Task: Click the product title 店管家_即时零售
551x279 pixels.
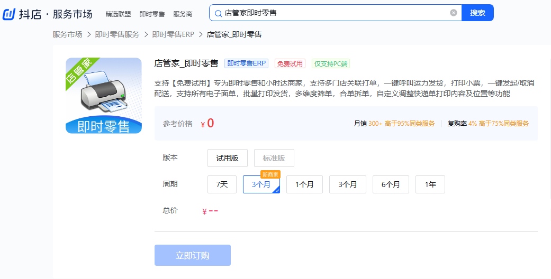Action: click(186, 63)
